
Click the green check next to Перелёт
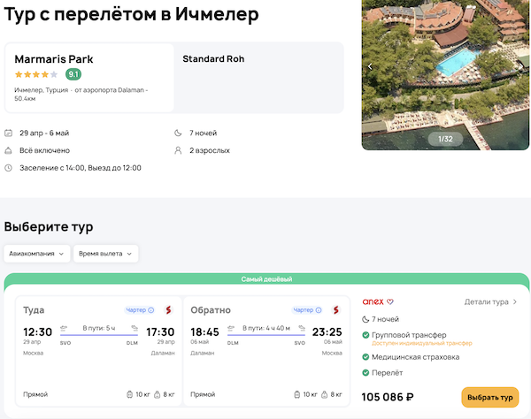click(x=367, y=373)
